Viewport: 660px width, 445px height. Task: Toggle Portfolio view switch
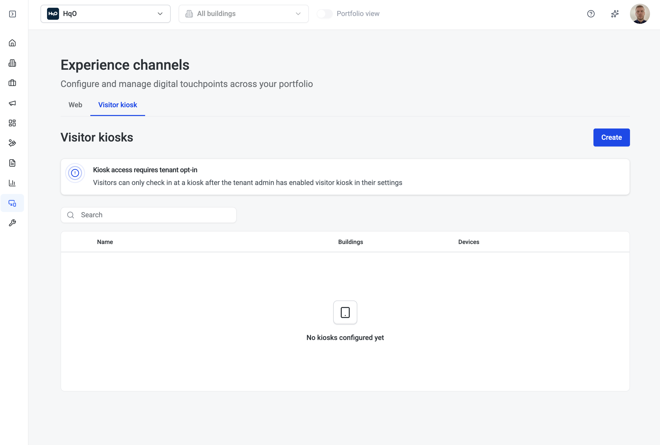[x=324, y=13]
